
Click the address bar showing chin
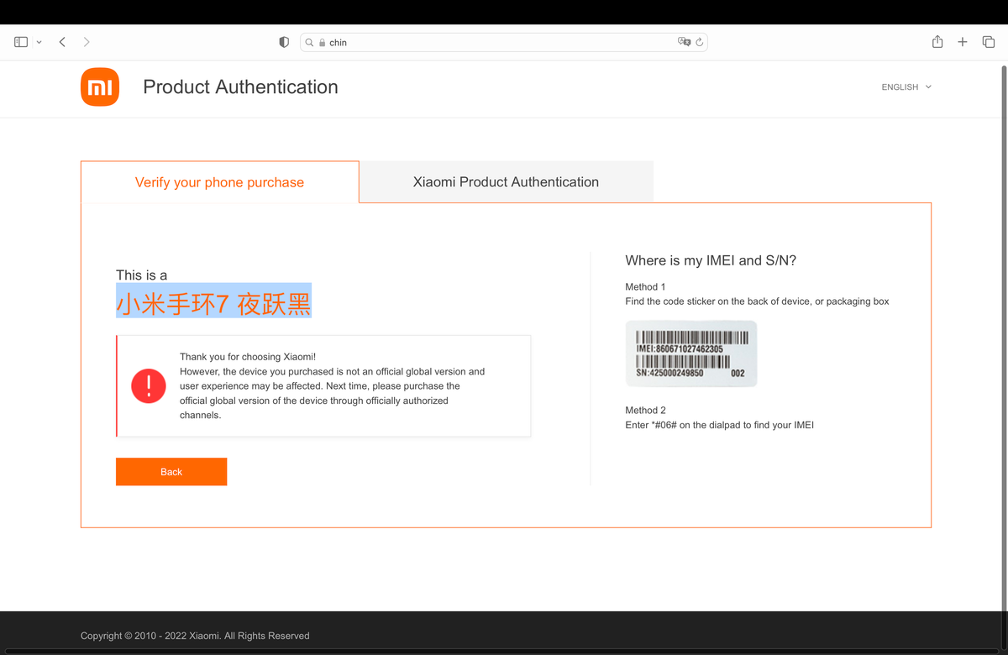(504, 42)
